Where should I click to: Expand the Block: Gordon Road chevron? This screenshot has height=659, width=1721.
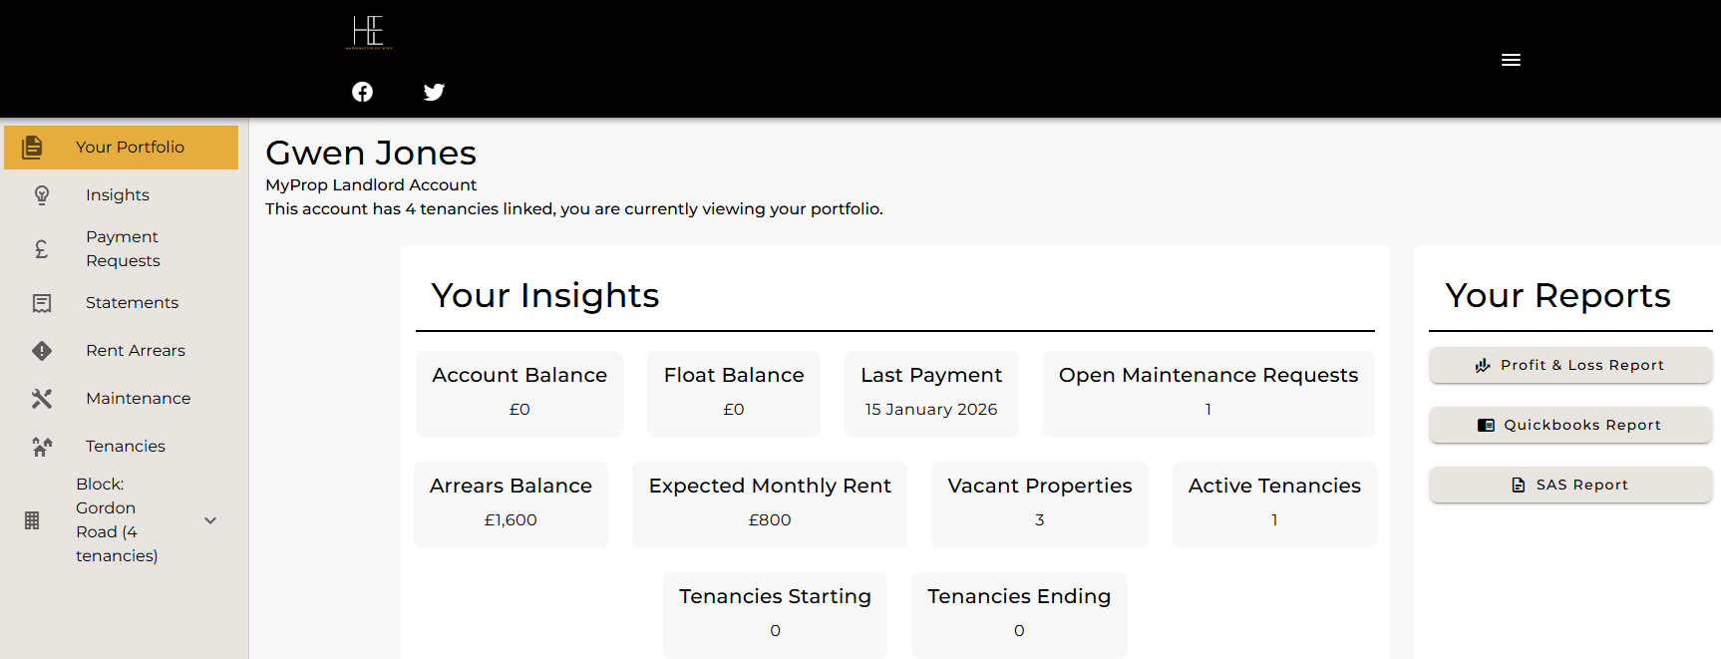pos(210,520)
